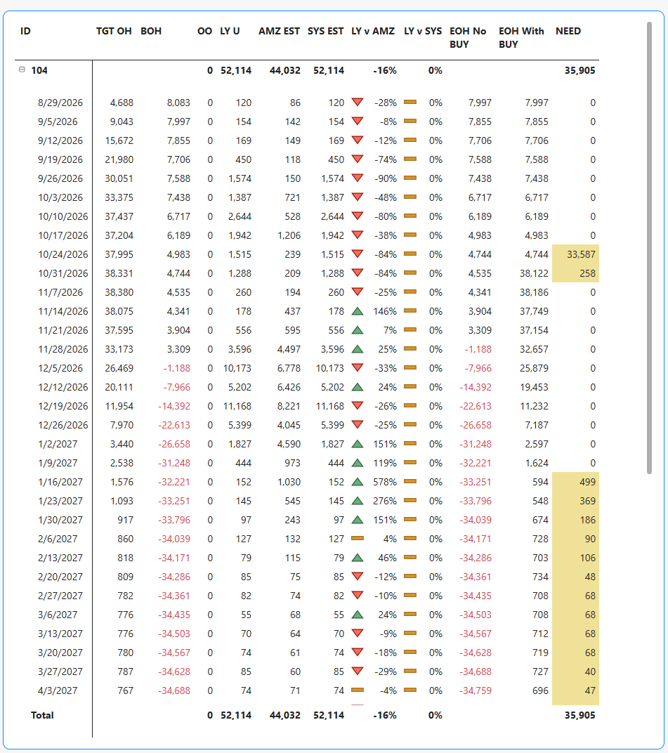
Task: Select date cell 3/20/2027
Action: (60, 653)
